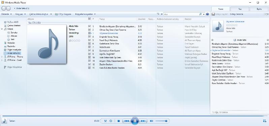The height and width of the screenshot is (126, 269).
Task: Click the disk icon for Listeyi kaydet
Action: coord(213,14)
